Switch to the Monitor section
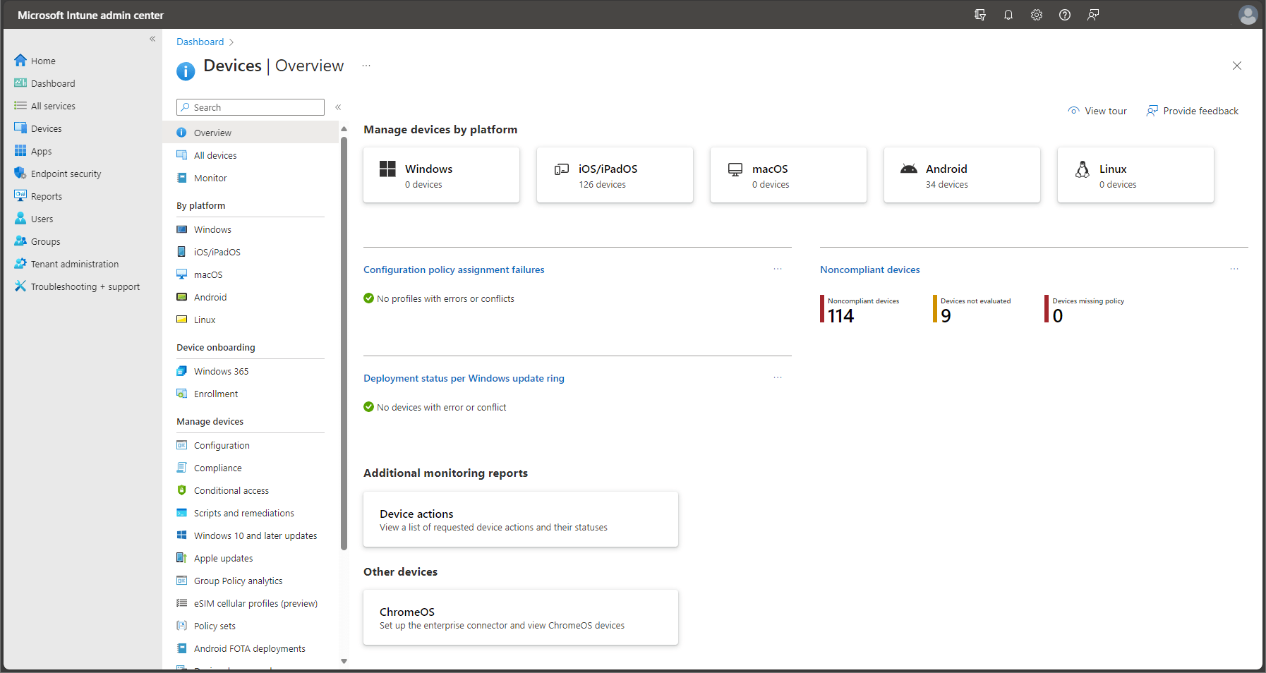 click(209, 177)
